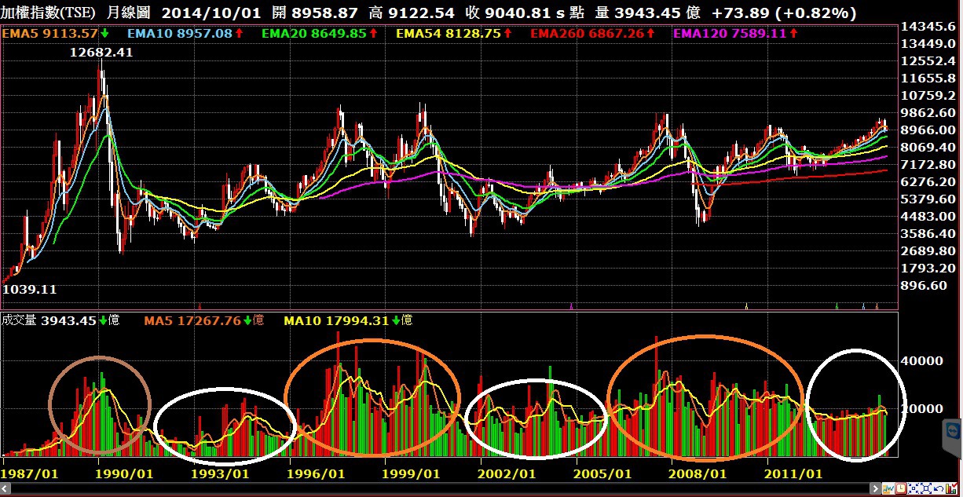The height and width of the screenshot is (497, 963).
Task: Click the 加權指數(TSE) title
Action: tap(48, 13)
